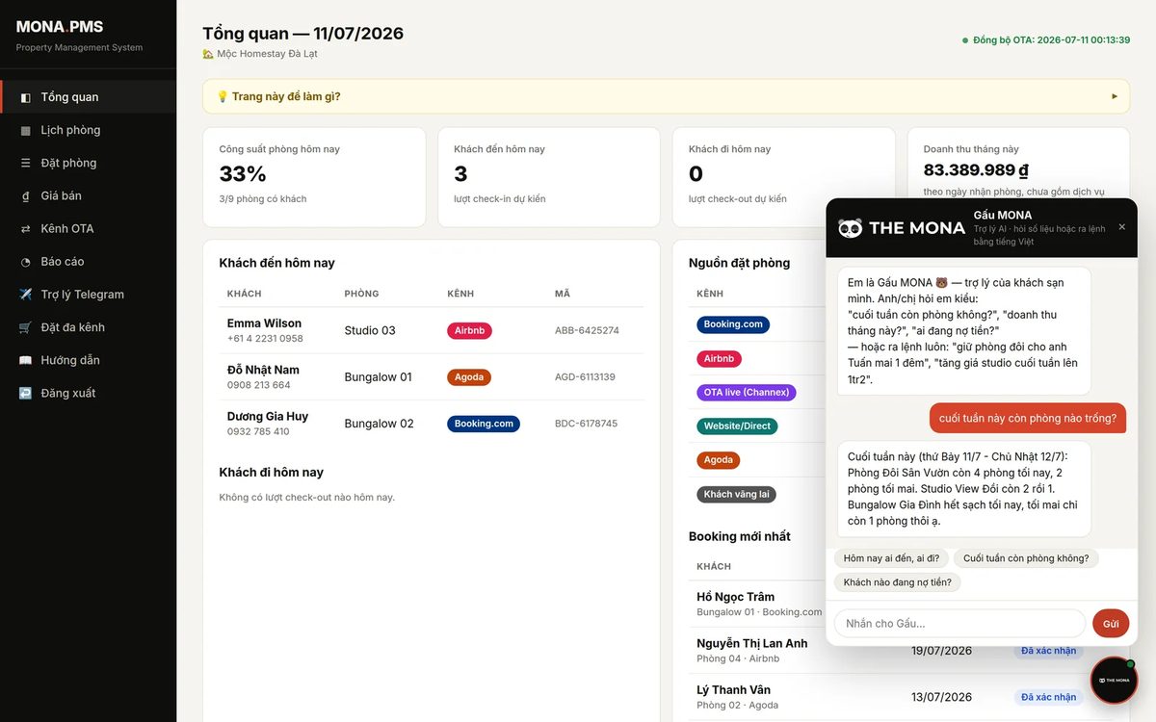Expand the 'Trang này để làm gì?' banner
The image size is (1156, 722).
[666, 96]
